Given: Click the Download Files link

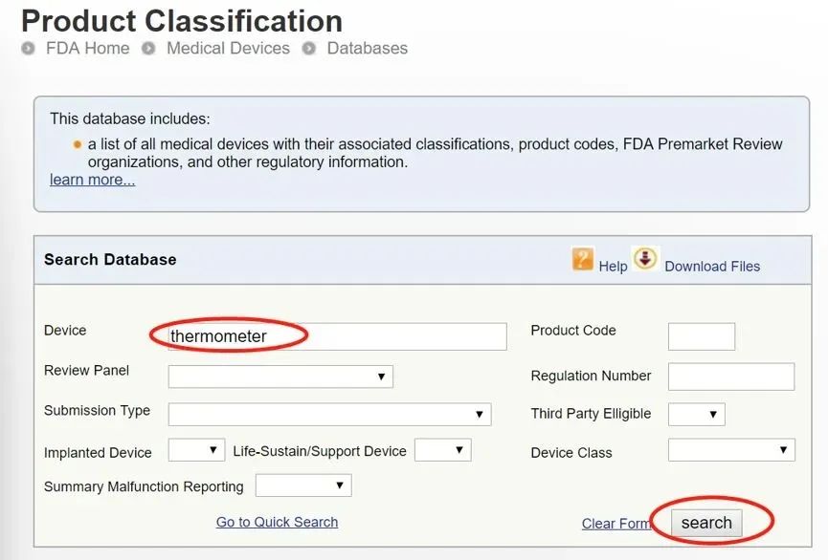Looking at the screenshot, I should [712, 267].
